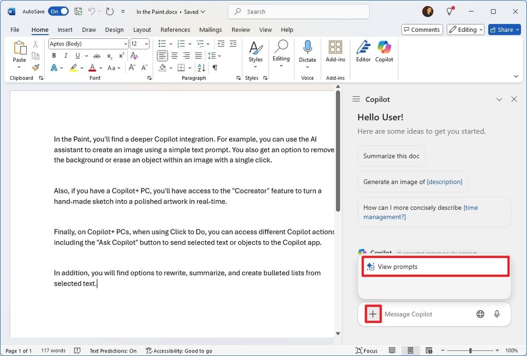The image size is (527, 356).
Task: Sort paragraph A to Z icon
Action: click(202, 67)
